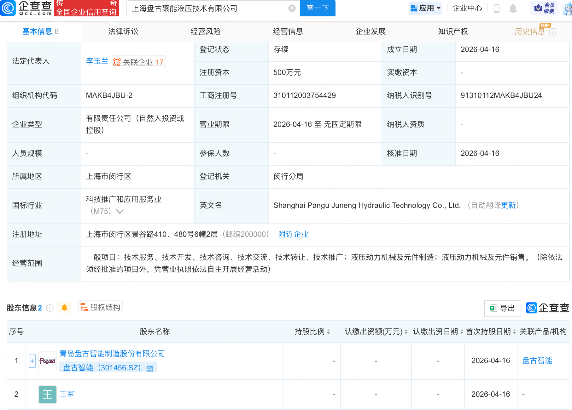Click the mobile phone icon near 企业中心

(x=497, y=9)
